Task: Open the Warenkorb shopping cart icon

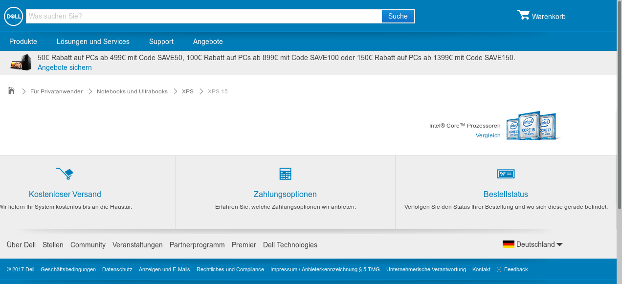Action: pos(523,15)
